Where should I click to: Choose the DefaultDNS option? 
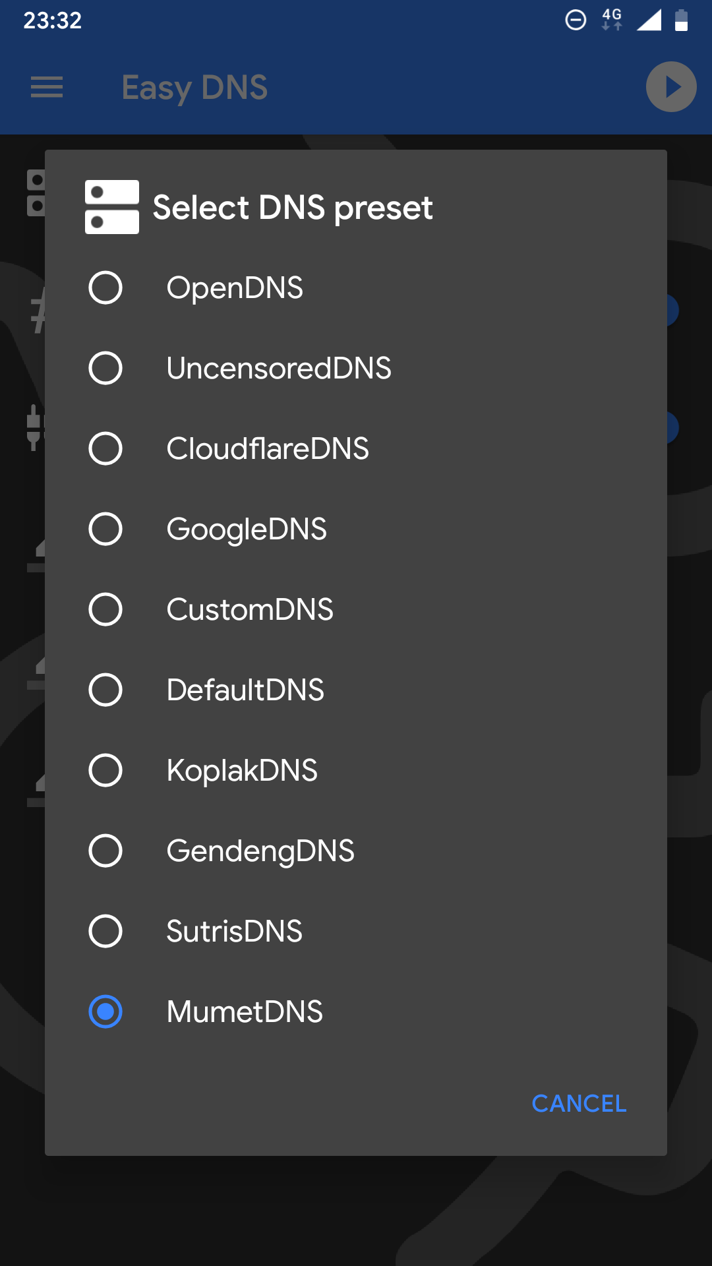pos(356,690)
